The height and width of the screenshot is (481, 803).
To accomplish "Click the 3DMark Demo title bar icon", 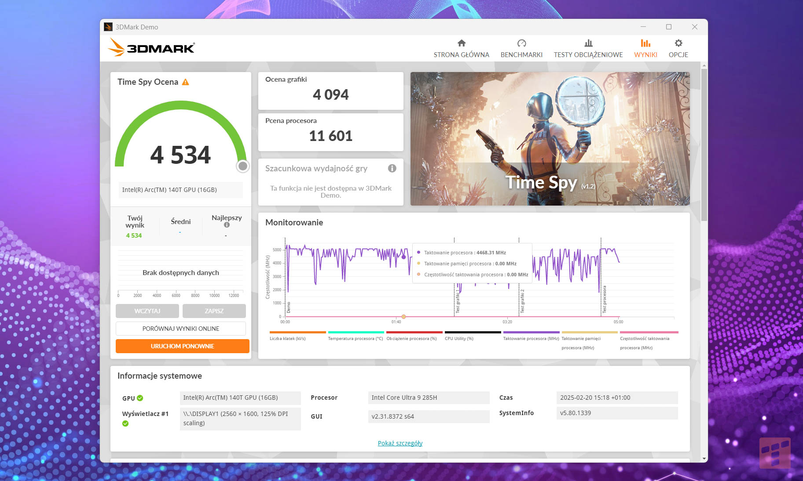I will point(108,27).
